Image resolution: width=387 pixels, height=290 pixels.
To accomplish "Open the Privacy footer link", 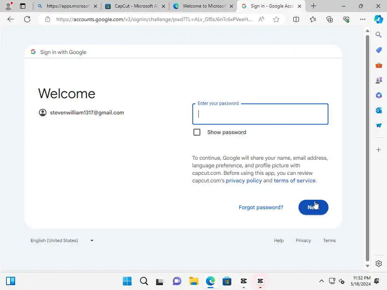I will tap(303, 241).
